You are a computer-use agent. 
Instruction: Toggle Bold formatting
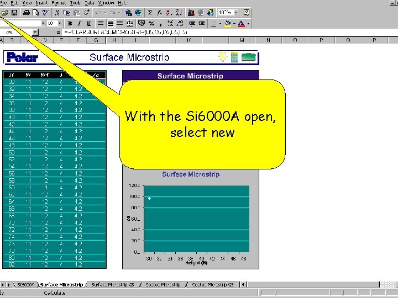pyautogui.click(x=70, y=24)
